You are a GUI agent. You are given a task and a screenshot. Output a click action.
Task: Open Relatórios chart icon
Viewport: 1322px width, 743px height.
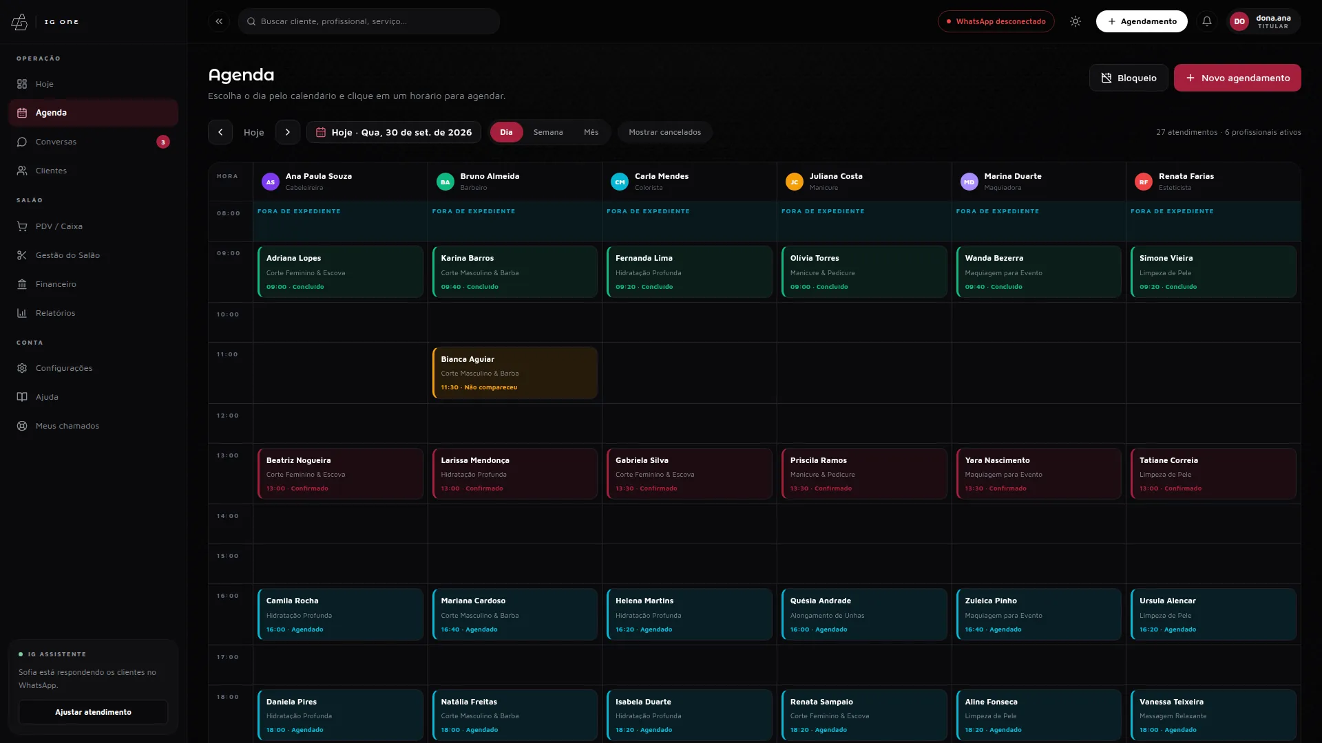pyautogui.click(x=22, y=313)
